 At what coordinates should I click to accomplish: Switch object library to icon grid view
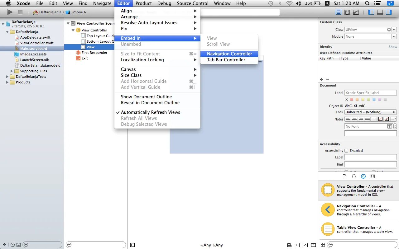click(x=323, y=245)
